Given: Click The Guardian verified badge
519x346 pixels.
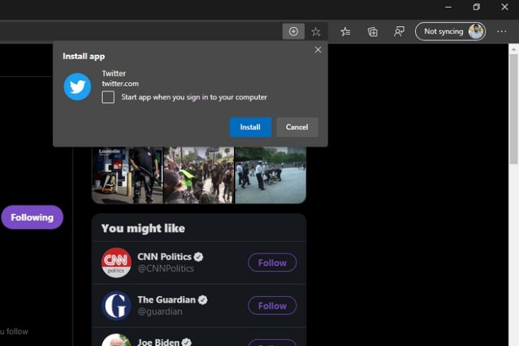Looking at the screenshot, I should [x=203, y=300].
